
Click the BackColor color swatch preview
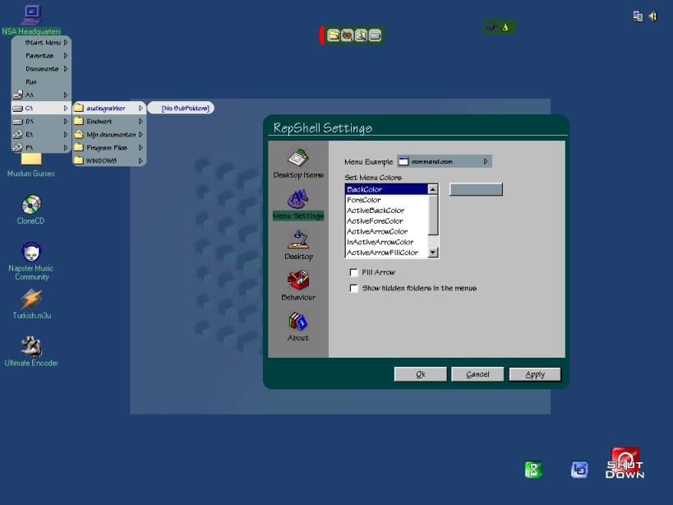[x=476, y=189]
